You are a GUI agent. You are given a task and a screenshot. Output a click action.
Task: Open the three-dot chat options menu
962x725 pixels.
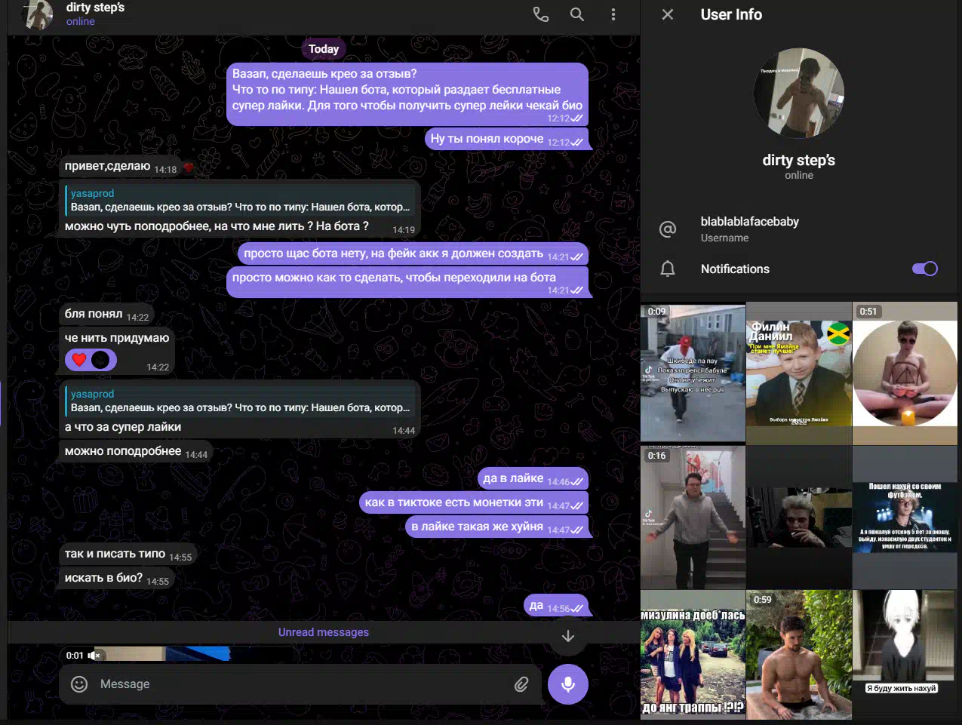coord(613,14)
